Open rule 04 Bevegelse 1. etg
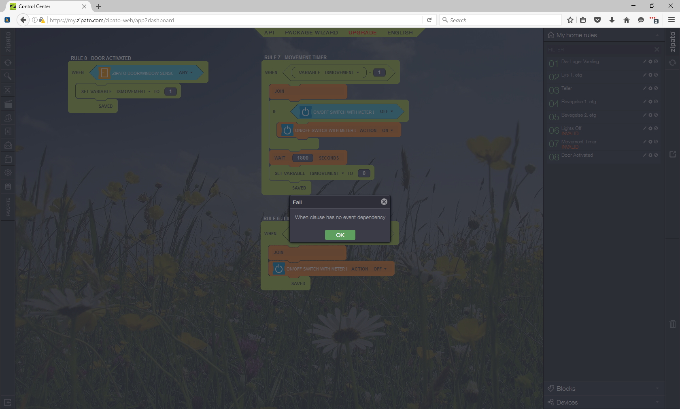The height and width of the screenshot is (409, 680). 579,102
